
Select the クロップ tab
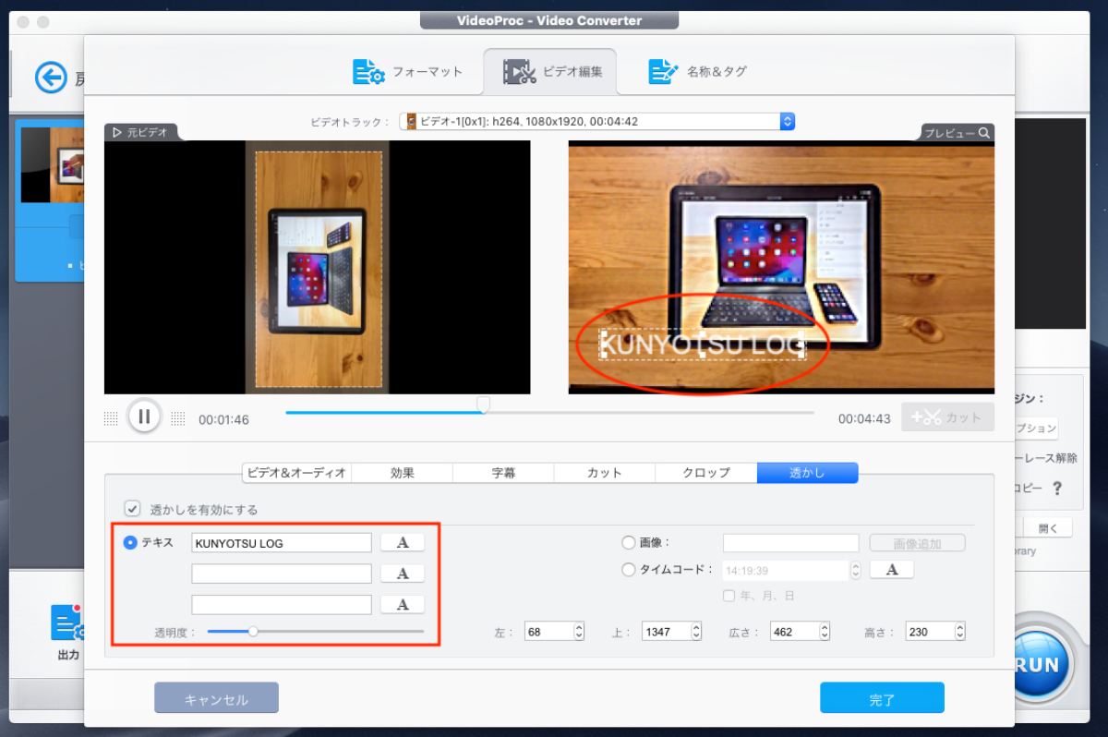pos(706,473)
